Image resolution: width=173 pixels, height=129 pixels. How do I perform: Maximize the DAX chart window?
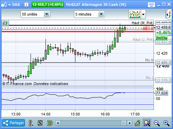click(164, 4)
